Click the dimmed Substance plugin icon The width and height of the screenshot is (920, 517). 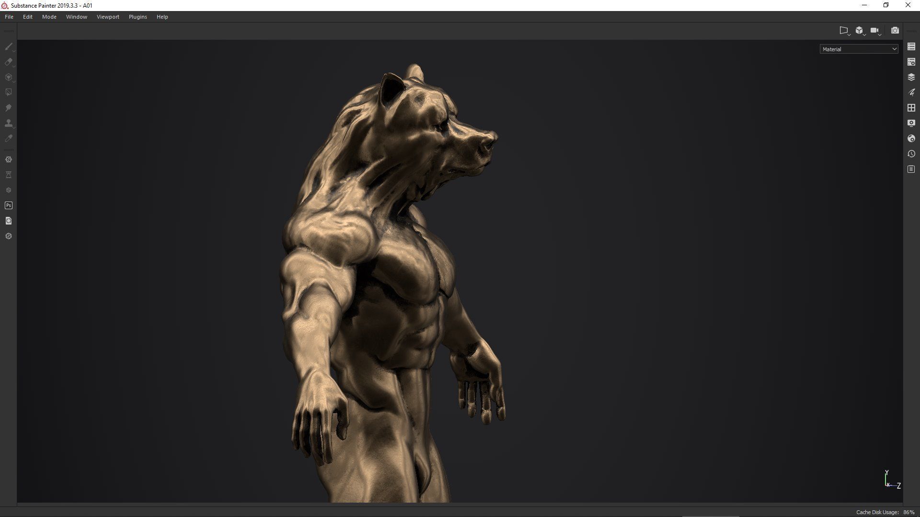(x=9, y=190)
